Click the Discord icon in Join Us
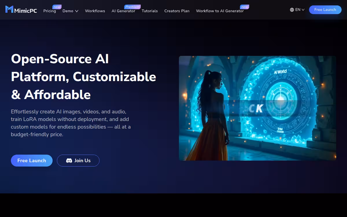This screenshot has width=347, height=217. [x=69, y=161]
